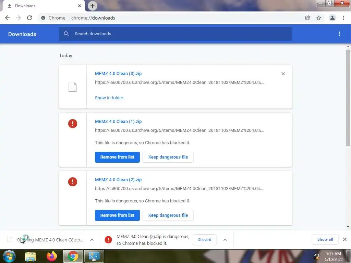Keep dangerous file MEMZ 4.0 Clean (1).zip

[168, 157]
